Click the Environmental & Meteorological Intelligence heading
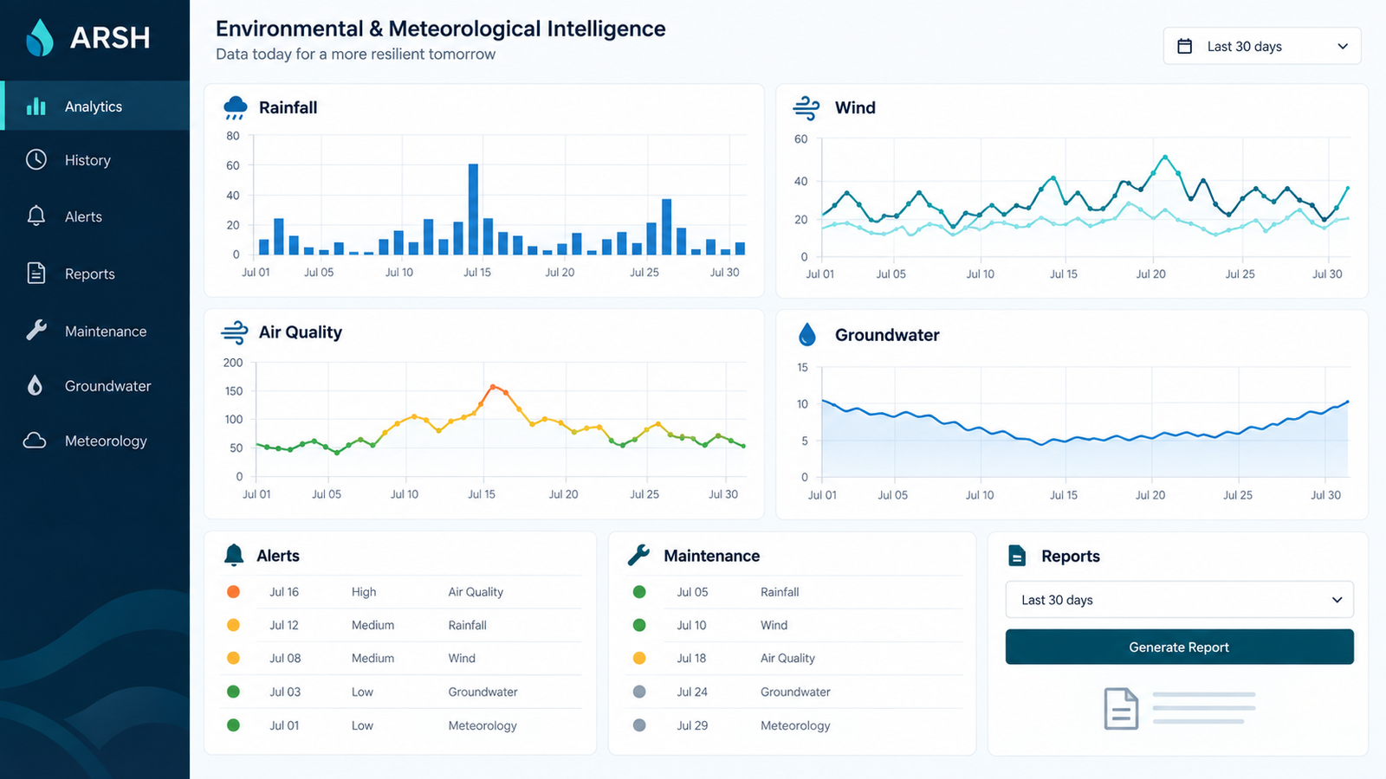Viewport: 1386px width, 779px height. pyautogui.click(x=441, y=29)
